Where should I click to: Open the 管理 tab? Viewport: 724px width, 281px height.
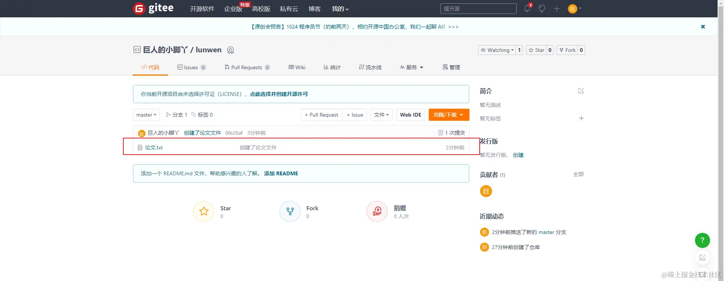[x=451, y=67]
